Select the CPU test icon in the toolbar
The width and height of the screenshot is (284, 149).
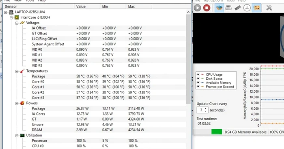pyautogui.click(x=219, y=8)
